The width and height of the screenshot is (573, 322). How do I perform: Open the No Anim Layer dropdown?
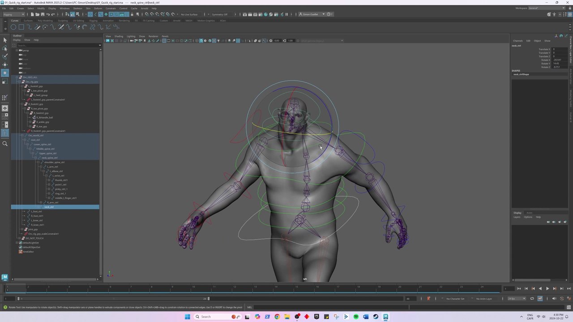click(x=485, y=299)
